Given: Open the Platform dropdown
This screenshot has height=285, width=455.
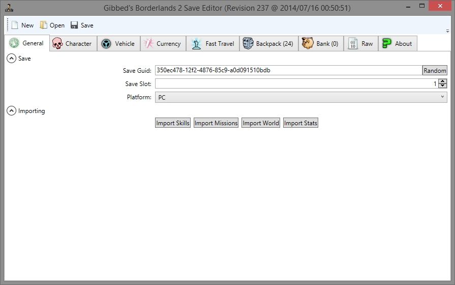Looking at the screenshot, I should pyautogui.click(x=301, y=97).
